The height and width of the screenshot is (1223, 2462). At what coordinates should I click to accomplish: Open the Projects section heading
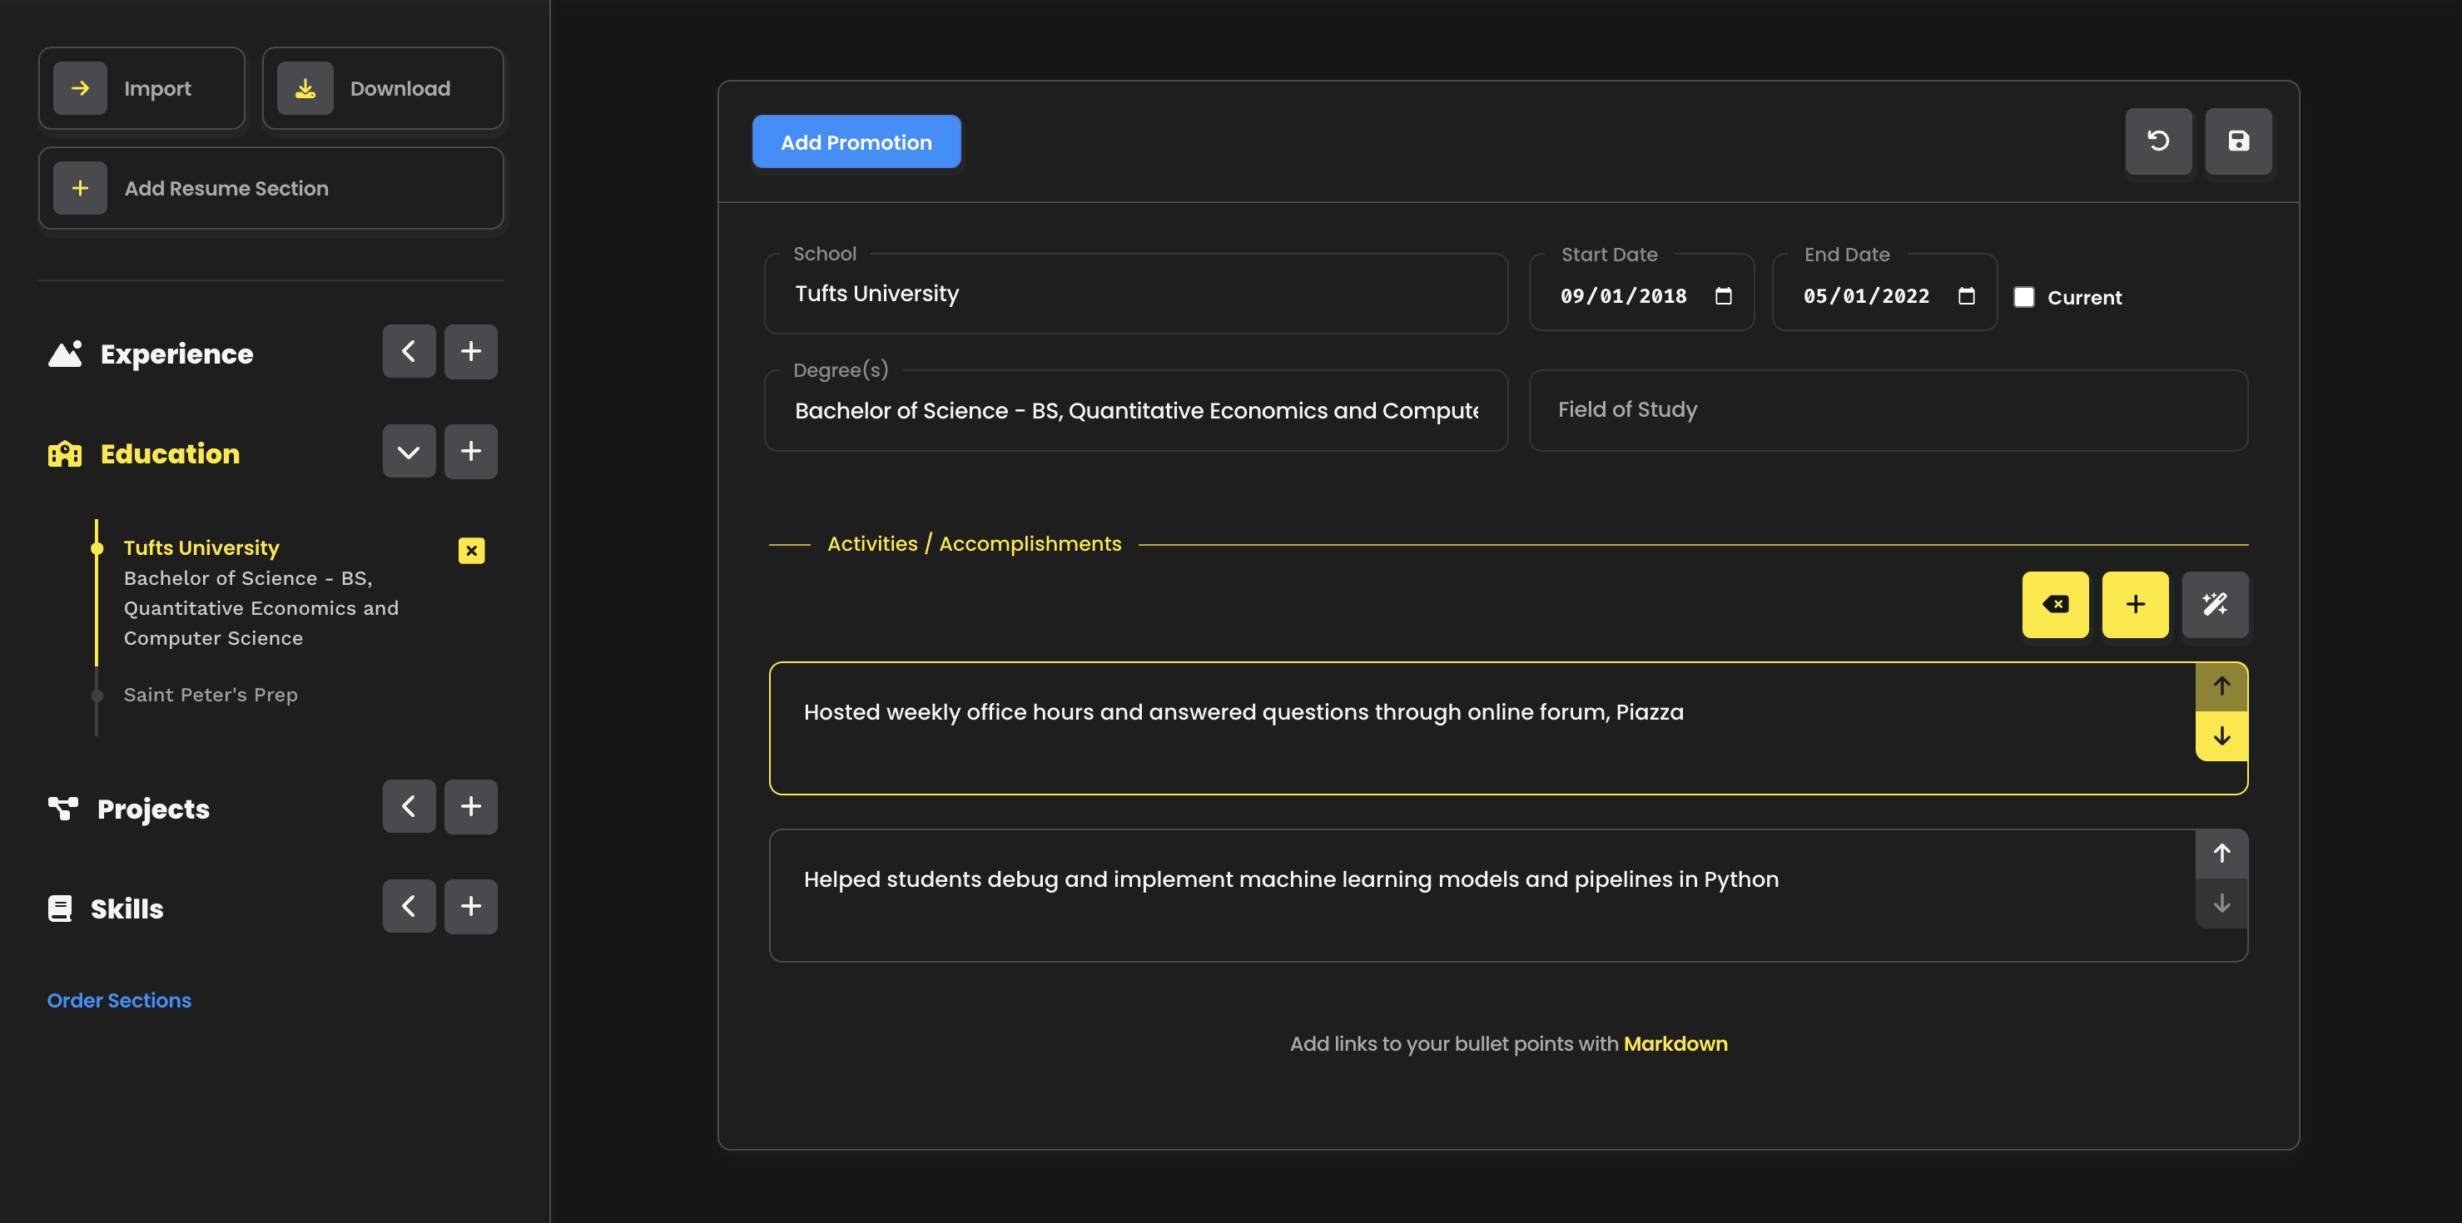tap(153, 810)
